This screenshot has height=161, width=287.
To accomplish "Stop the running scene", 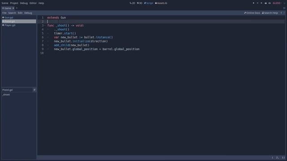I will click(261, 3).
